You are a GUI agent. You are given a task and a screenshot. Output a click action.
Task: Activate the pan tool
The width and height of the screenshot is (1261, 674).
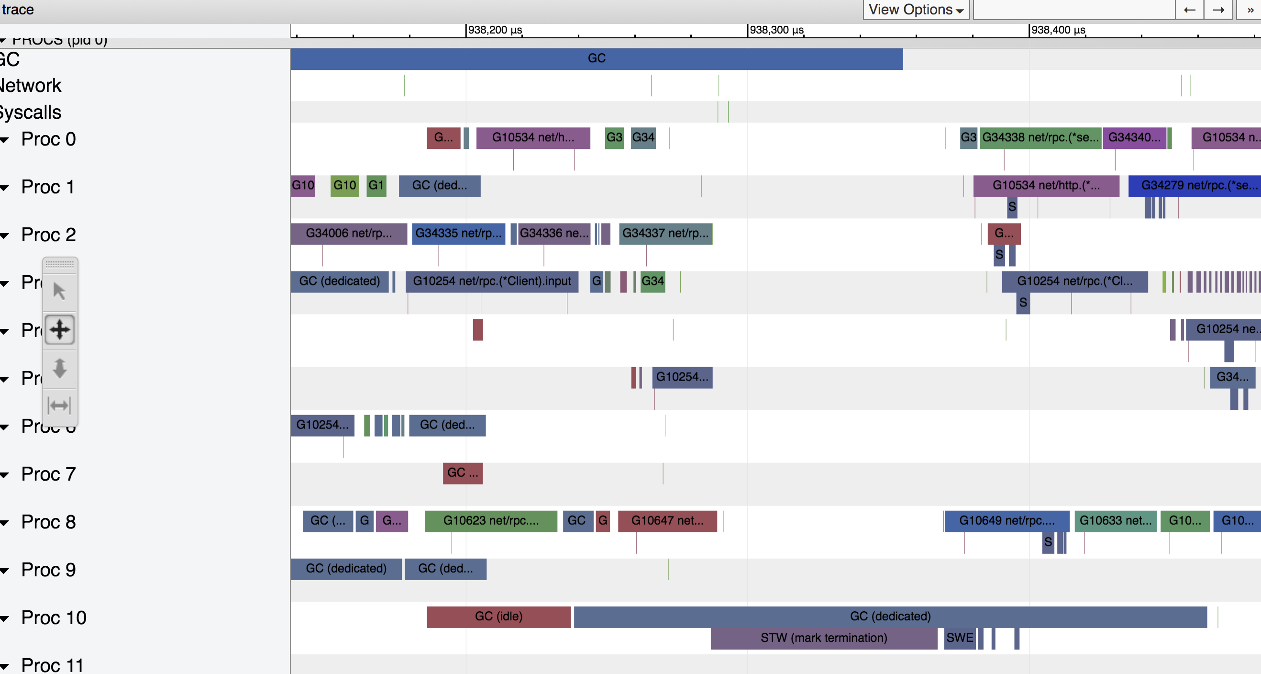click(x=59, y=329)
